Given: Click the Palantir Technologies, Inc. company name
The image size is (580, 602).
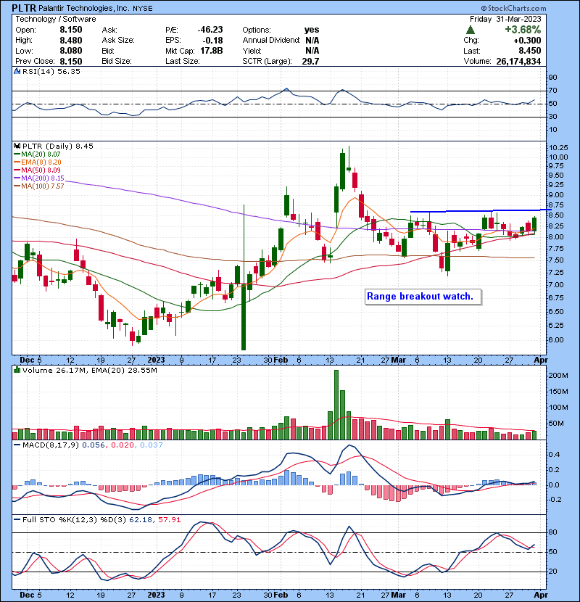Looking at the screenshot, I should tap(84, 8).
